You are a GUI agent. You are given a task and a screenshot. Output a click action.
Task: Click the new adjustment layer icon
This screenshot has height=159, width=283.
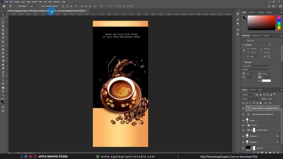click(266, 153)
